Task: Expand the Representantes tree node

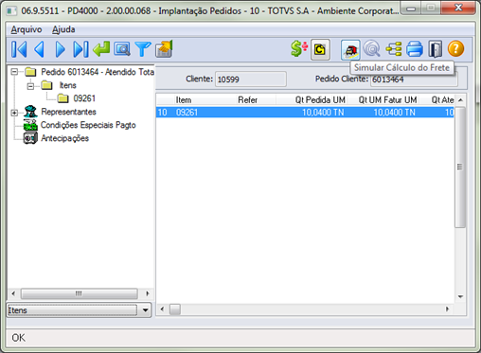Action: [14, 113]
